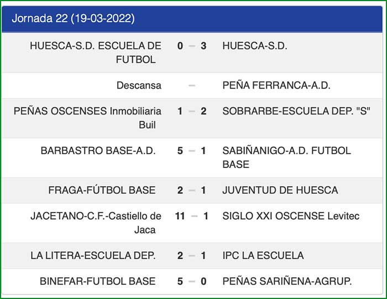Select PEÑAS SARIÑENA-AGRUP. team
The image size is (387, 299).
[x=287, y=281]
